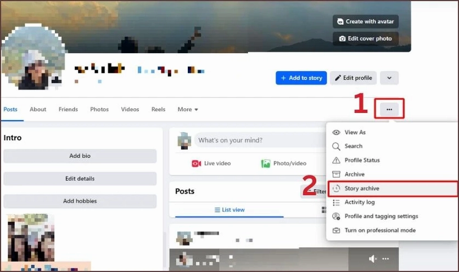Choose View As in the dropdown menu
Screen dimensions: 459x272
pyautogui.click(x=355, y=132)
